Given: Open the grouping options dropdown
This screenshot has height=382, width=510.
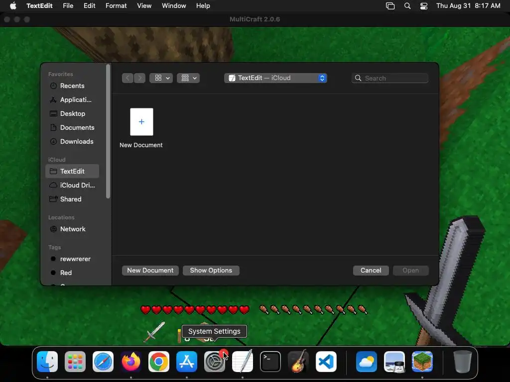Looking at the screenshot, I should pos(188,78).
